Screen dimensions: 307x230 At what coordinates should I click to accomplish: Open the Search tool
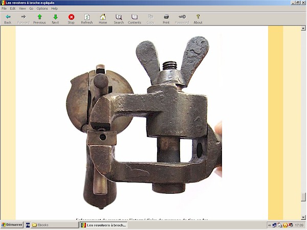point(119,19)
